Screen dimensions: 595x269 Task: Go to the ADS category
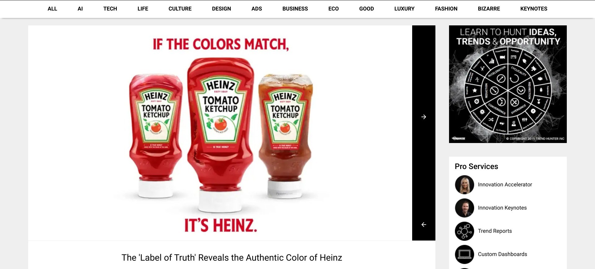click(x=257, y=9)
